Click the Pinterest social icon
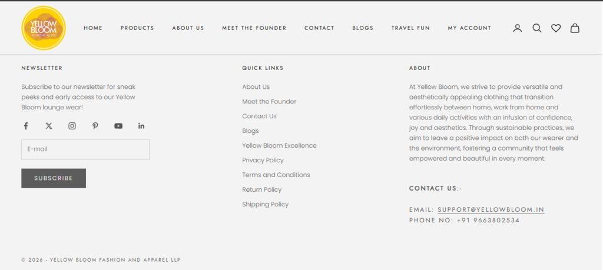The height and width of the screenshot is (270, 603). (95, 126)
